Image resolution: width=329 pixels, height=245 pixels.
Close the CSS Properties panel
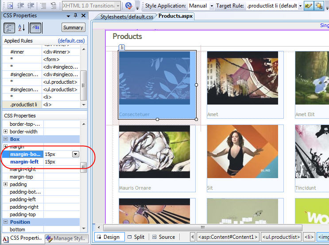83,16
